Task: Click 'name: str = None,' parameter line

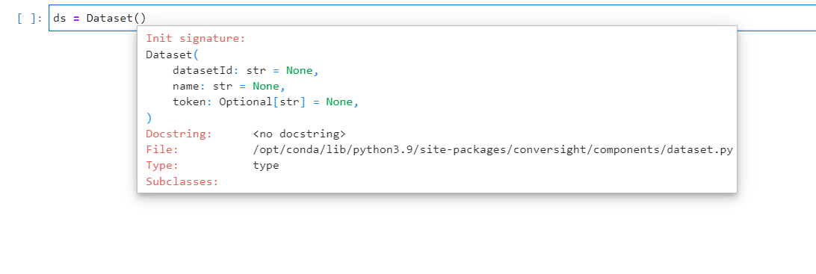Action: [x=229, y=86]
